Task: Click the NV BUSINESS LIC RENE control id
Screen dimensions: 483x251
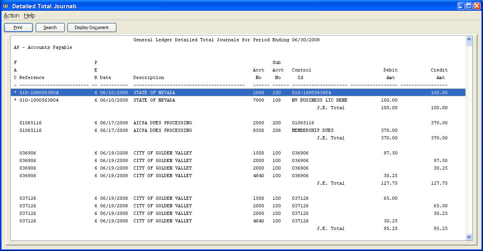Action: (x=319, y=100)
